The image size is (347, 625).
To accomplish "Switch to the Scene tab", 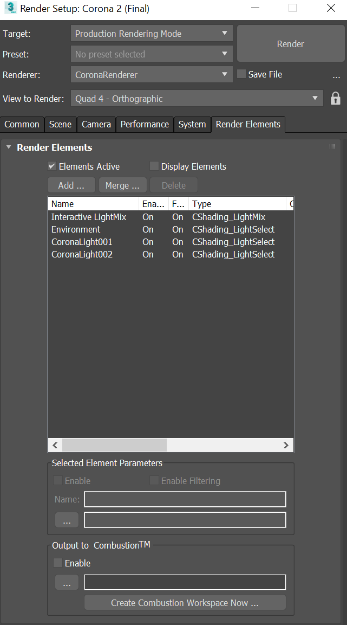I will (60, 124).
